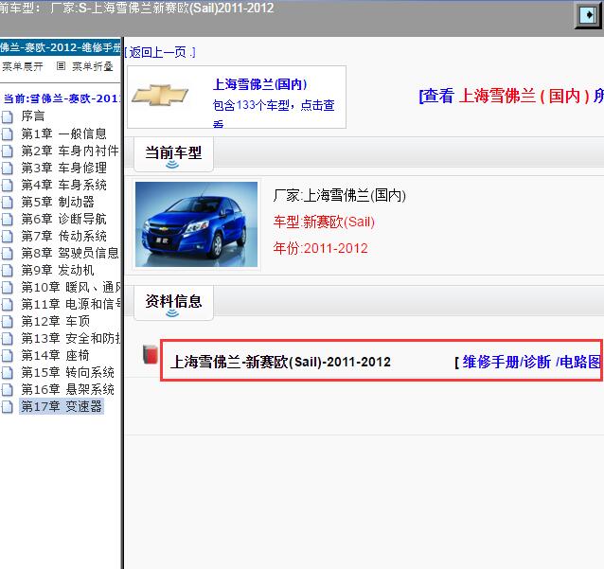Open chapter 第7章 传动系统
Screen dimensions: 604x569
(64, 236)
